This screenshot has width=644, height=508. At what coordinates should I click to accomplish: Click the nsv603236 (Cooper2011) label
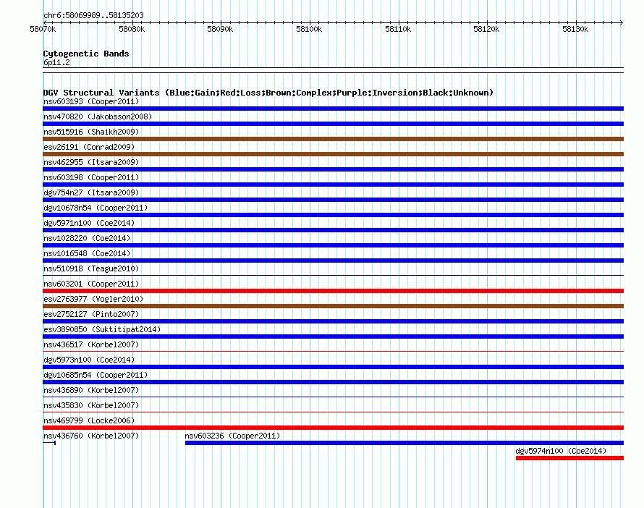click(x=232, y=436)
